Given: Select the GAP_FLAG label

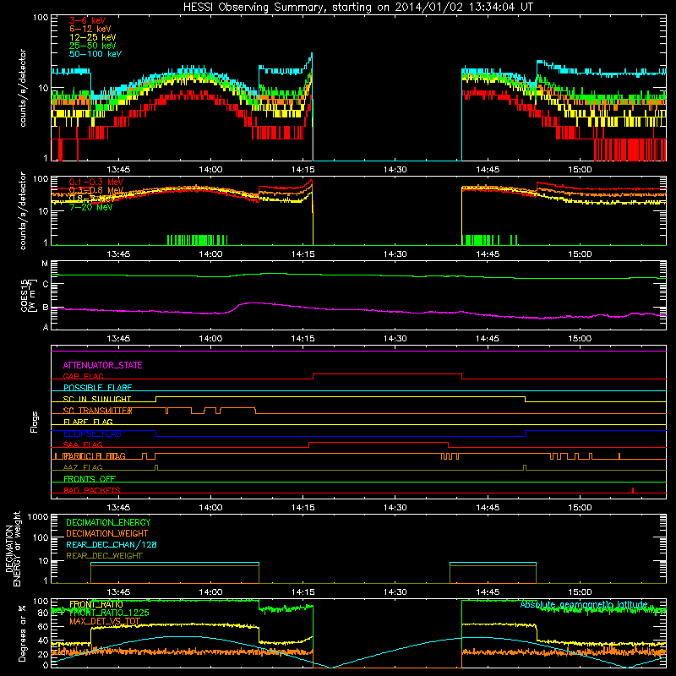Looking at the screenshot, I should 83,376.
